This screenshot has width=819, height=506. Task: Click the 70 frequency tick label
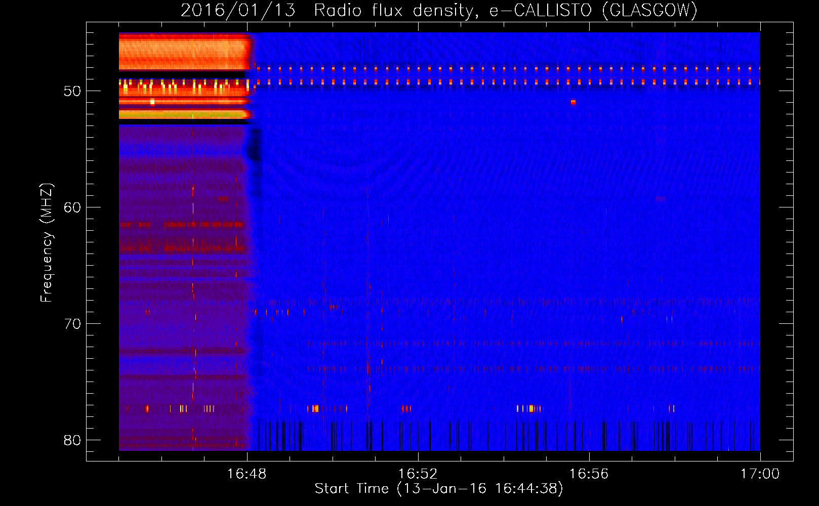tap(72, 324)
